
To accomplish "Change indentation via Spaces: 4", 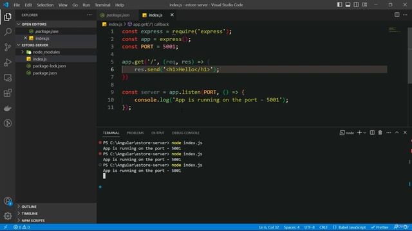I will (292, 227).
